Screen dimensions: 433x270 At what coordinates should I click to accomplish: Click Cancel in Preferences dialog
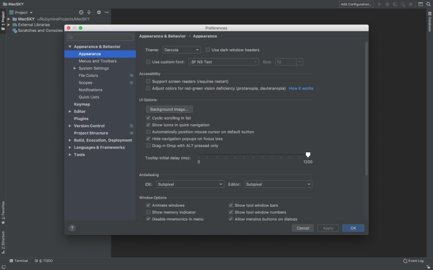[x=303, y=228]
